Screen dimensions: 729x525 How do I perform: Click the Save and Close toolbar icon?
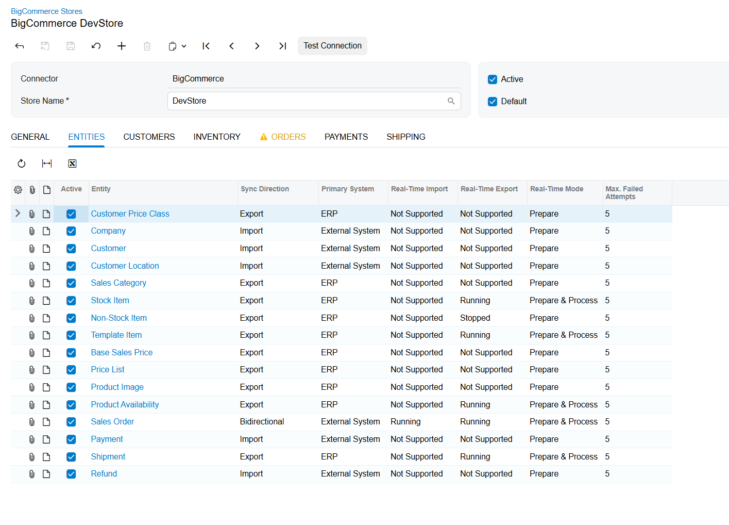click(45, 46)
